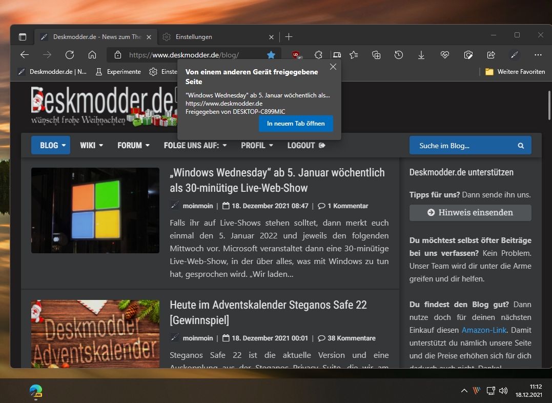The height and width of the screenshot is (403, 552).
Task: Go back to the previous page
Action: 25,54
